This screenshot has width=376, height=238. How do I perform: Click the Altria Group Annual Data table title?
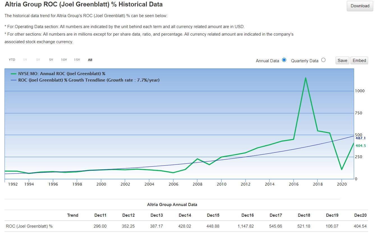pos(172,205)
